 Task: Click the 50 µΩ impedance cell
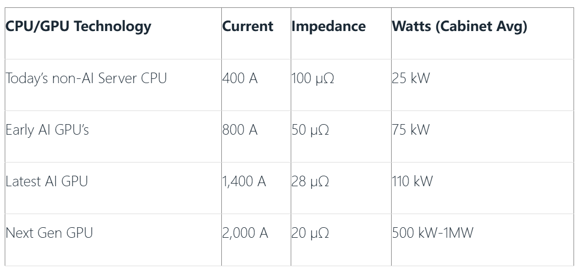point(310,130)
